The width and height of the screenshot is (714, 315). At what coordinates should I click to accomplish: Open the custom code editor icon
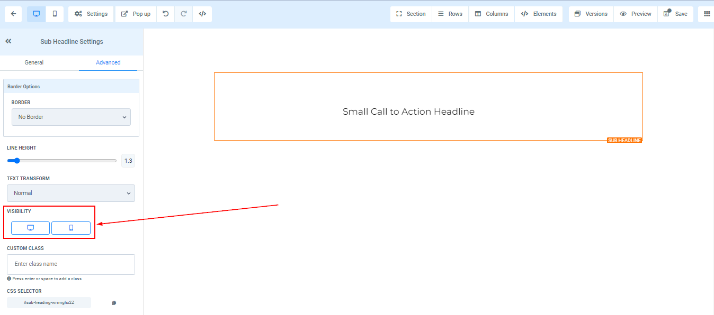202,14
